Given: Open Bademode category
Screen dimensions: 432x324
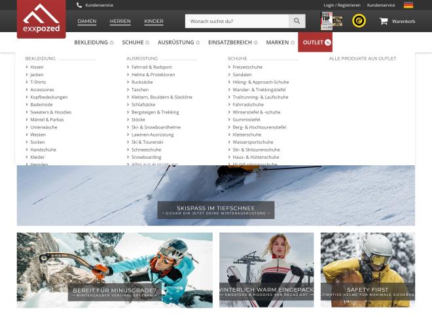Looking at the screenshot, I should pos(41,104).
